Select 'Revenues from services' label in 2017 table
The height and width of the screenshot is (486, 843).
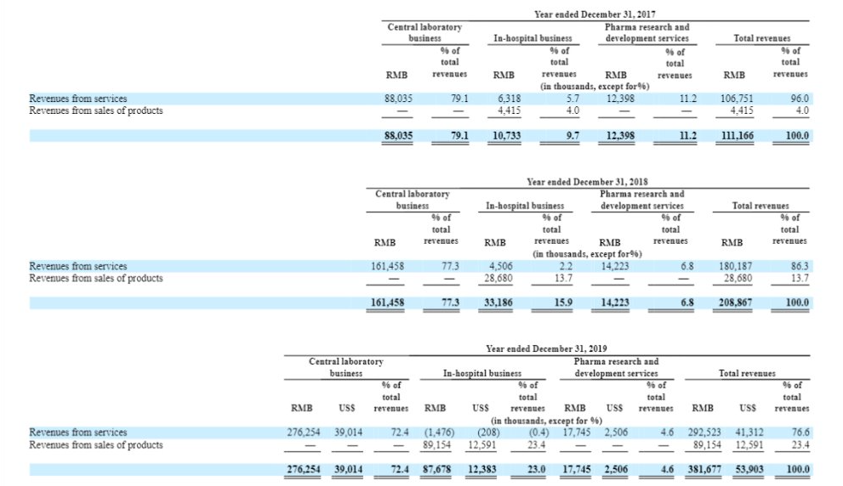click(78, 99)
